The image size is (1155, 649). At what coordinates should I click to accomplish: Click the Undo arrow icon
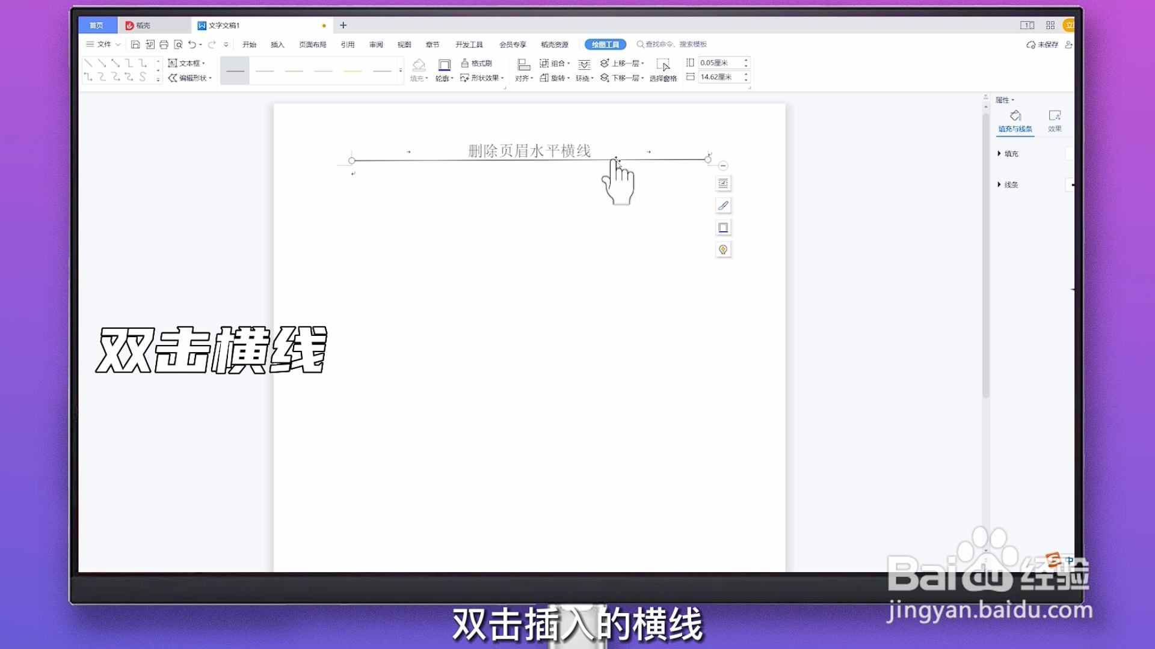[192, 44]
